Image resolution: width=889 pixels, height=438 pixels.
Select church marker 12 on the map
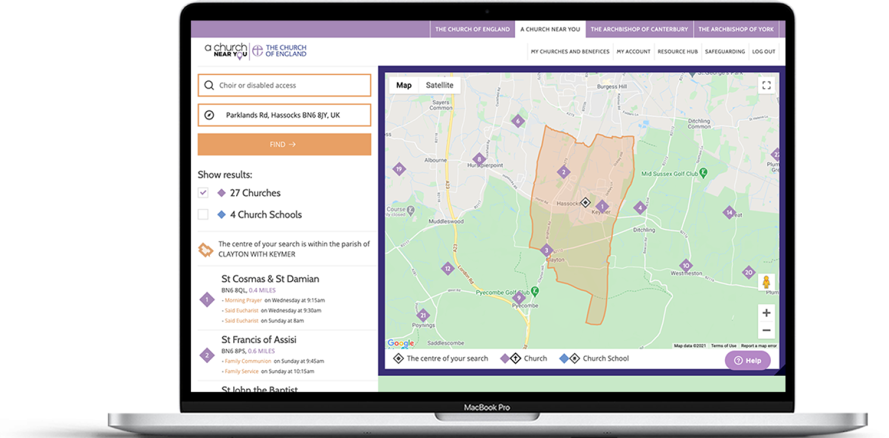447,269
